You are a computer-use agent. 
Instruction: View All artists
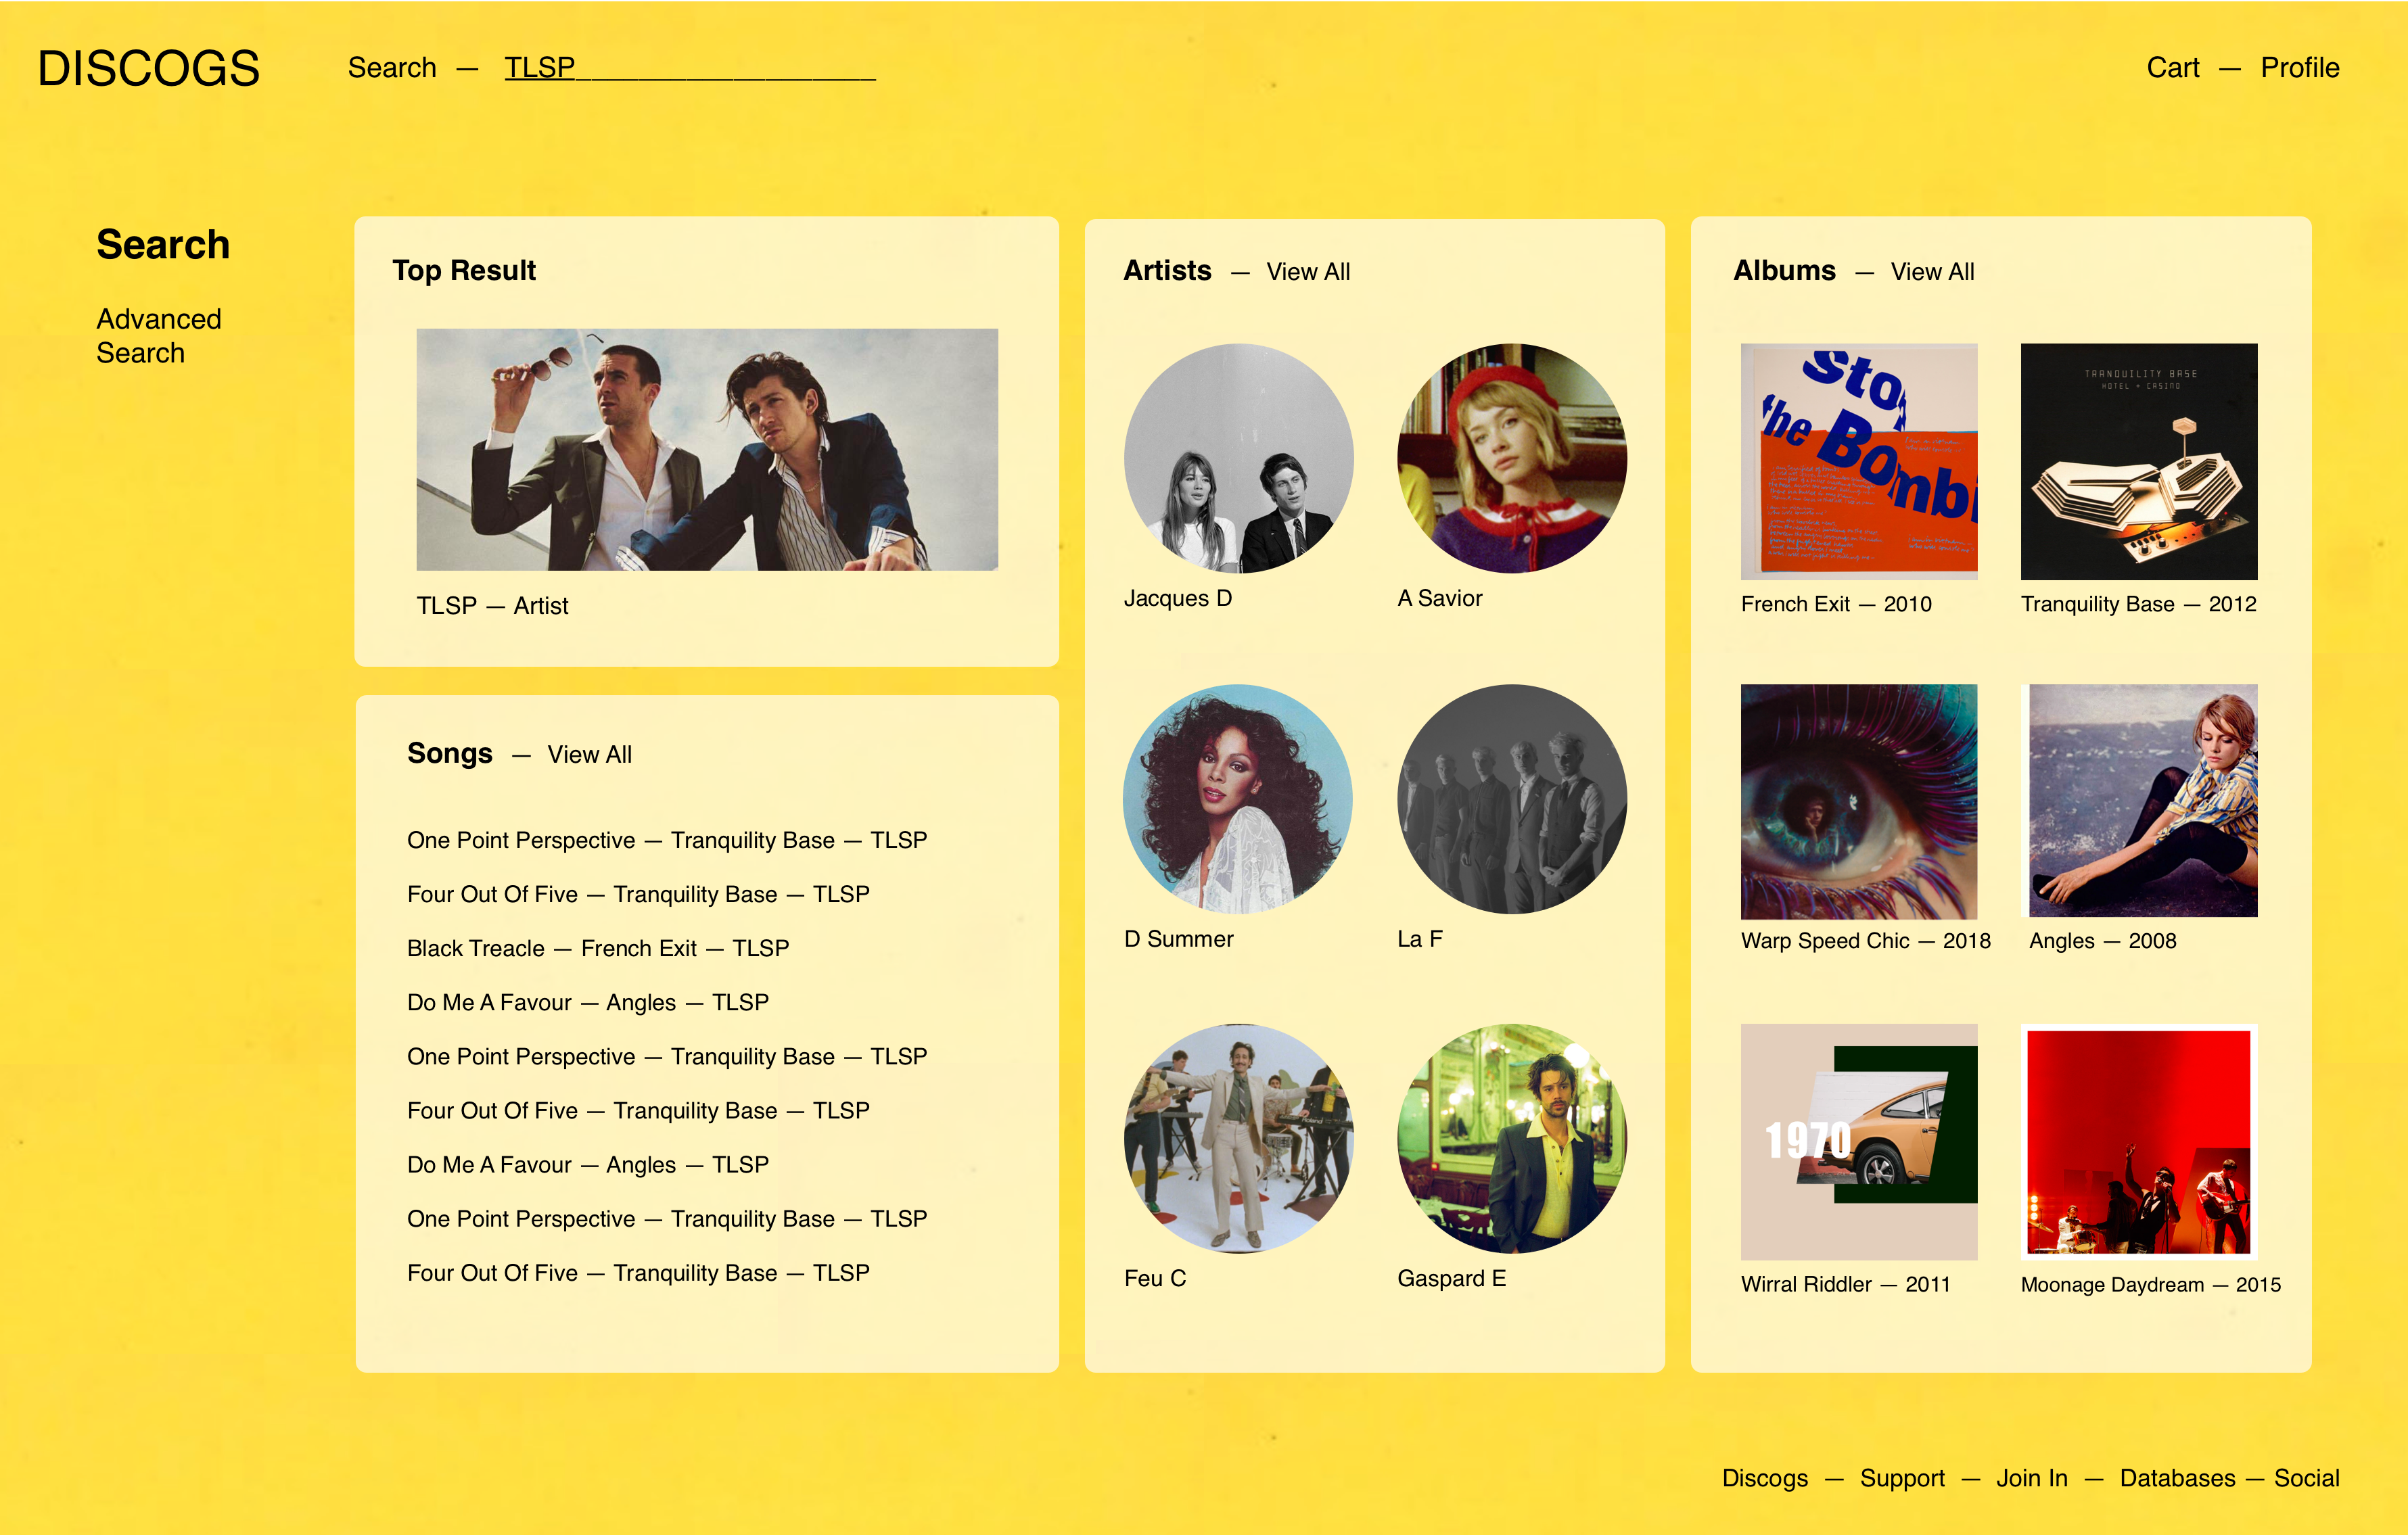1308,271
